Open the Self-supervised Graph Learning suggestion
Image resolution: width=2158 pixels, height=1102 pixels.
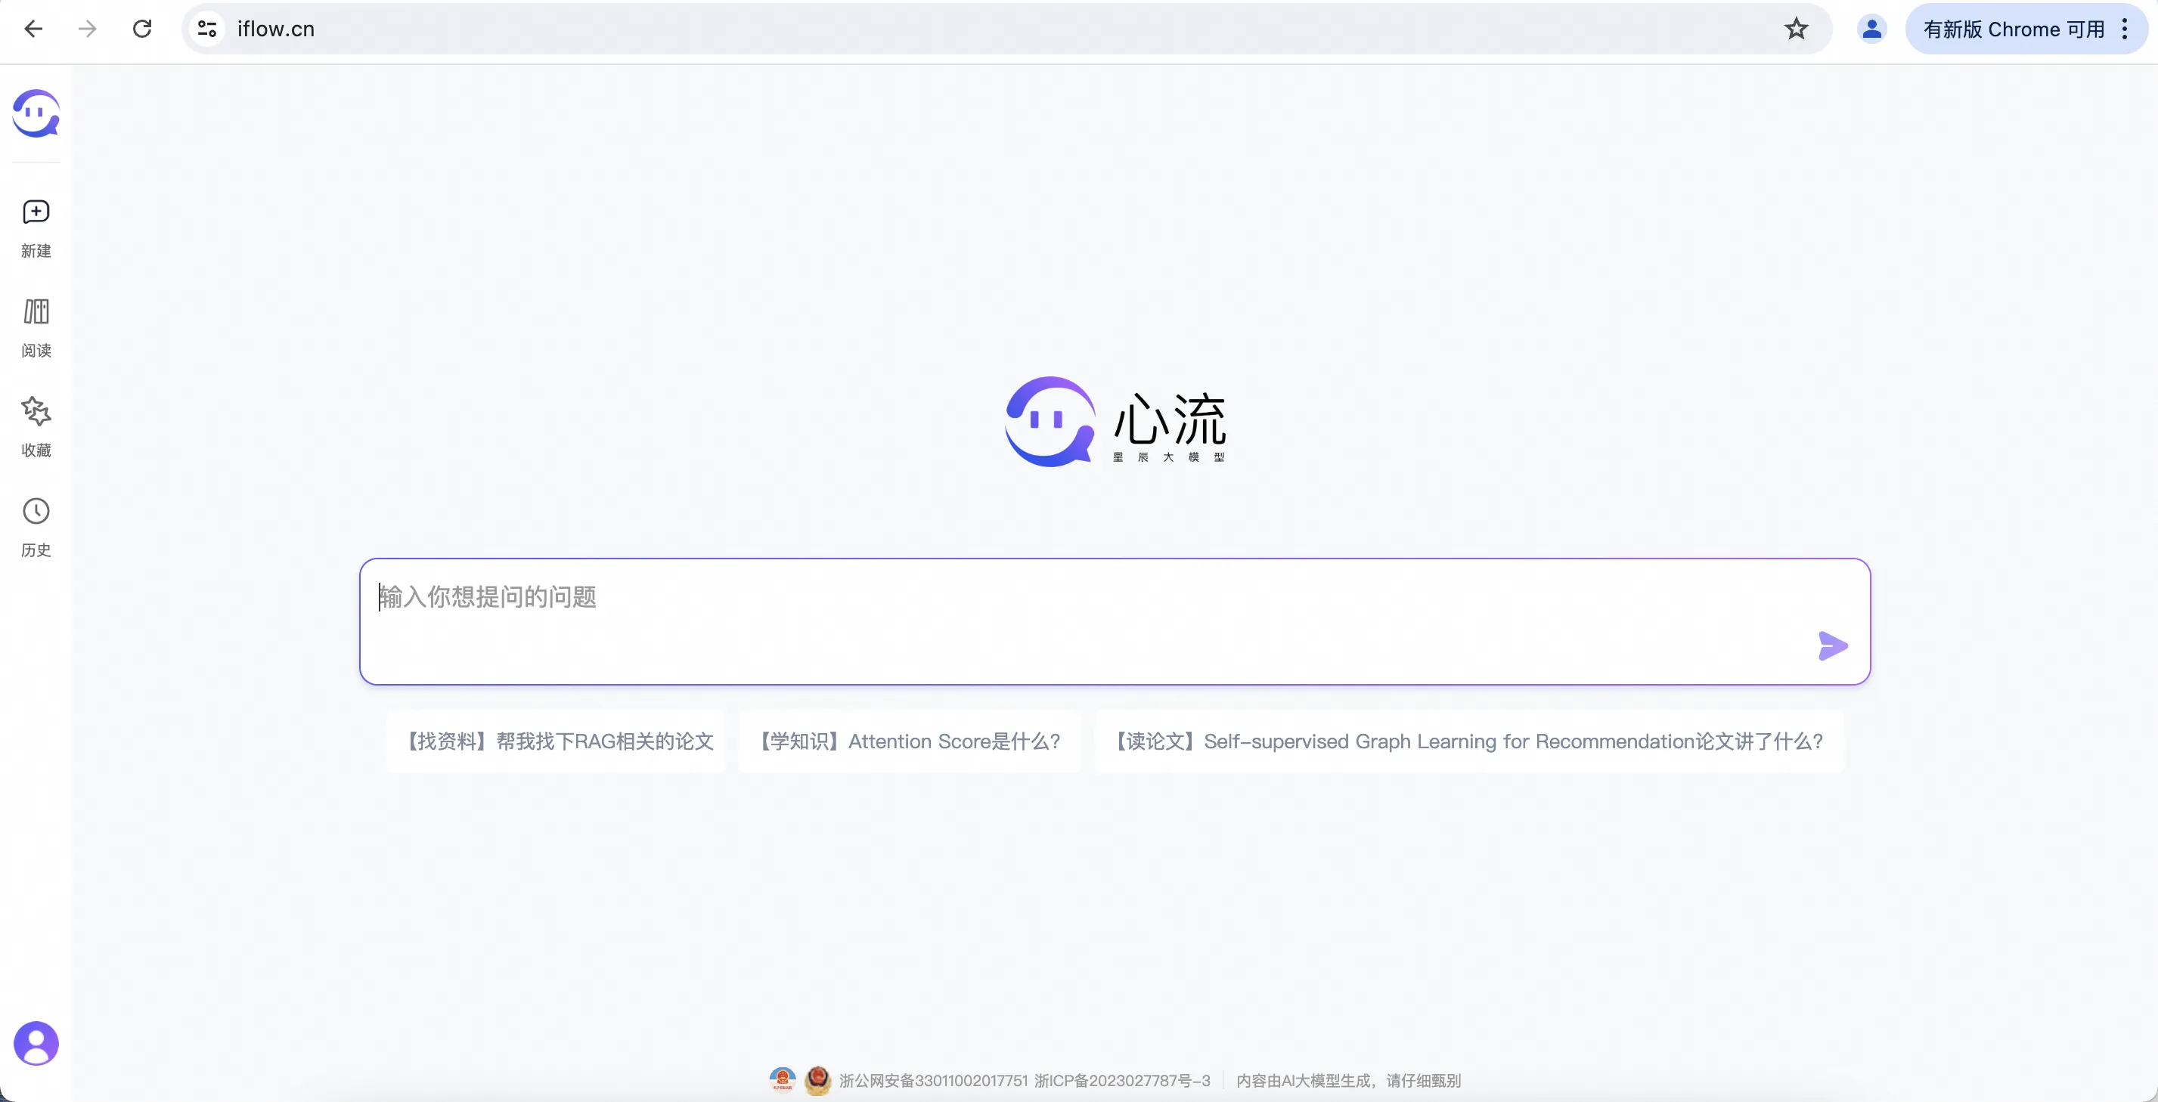tap(1468, 740)
